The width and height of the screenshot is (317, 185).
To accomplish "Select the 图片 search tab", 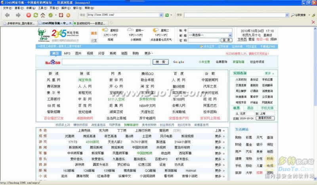I will 78,53.
